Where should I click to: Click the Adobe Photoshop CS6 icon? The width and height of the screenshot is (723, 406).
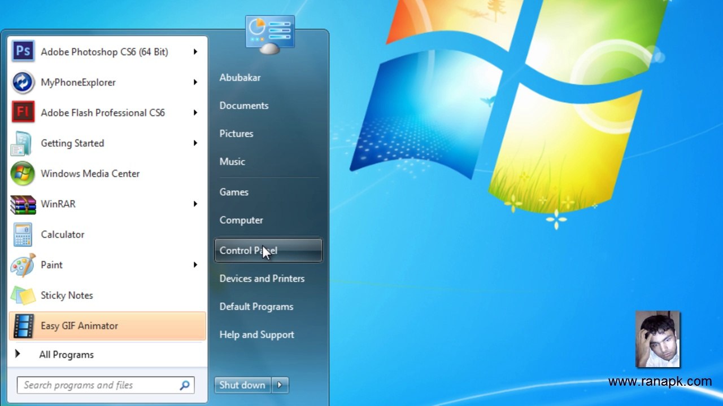coord(23,52)
